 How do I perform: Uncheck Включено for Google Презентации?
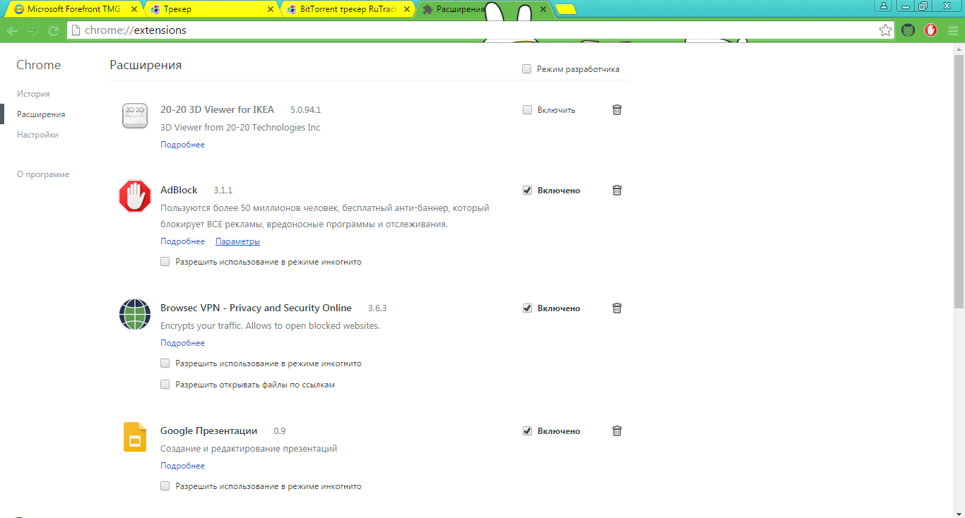(527, 431)
